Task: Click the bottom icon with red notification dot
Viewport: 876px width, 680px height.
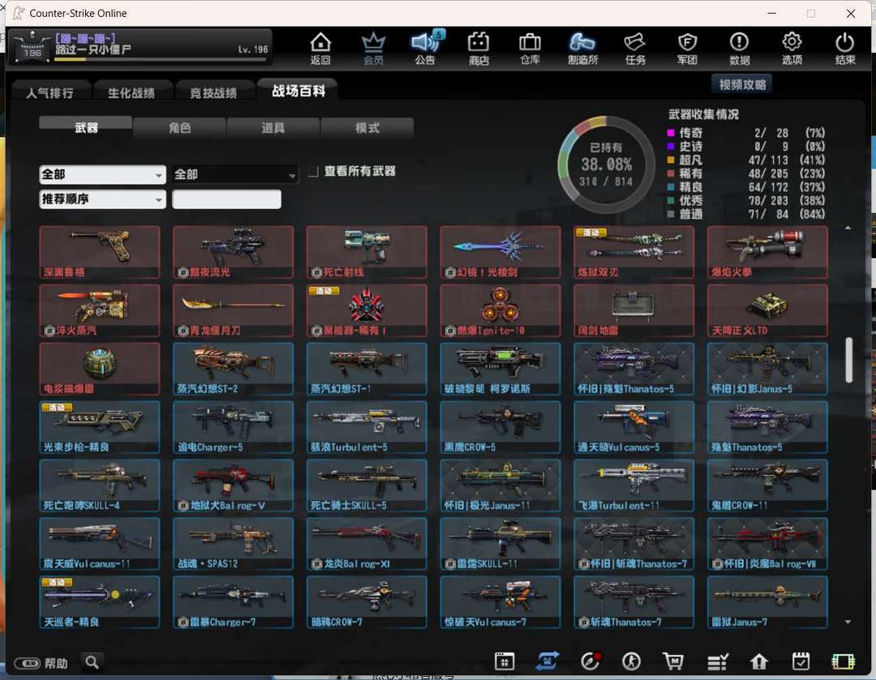Action: coord(590,661)
